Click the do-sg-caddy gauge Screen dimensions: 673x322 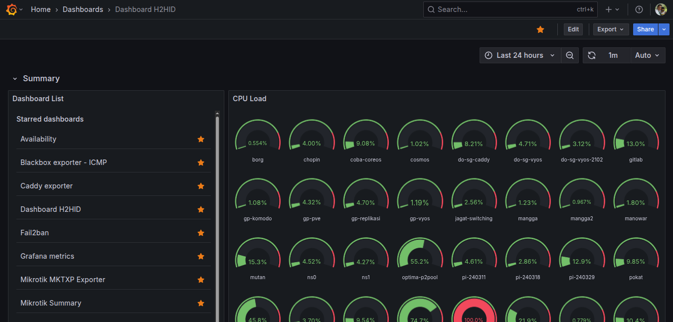474,136
